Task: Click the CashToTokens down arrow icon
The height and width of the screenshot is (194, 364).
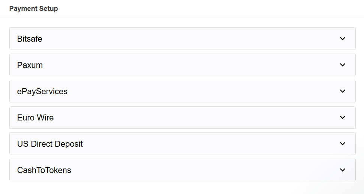Action: tap(342, 170)
